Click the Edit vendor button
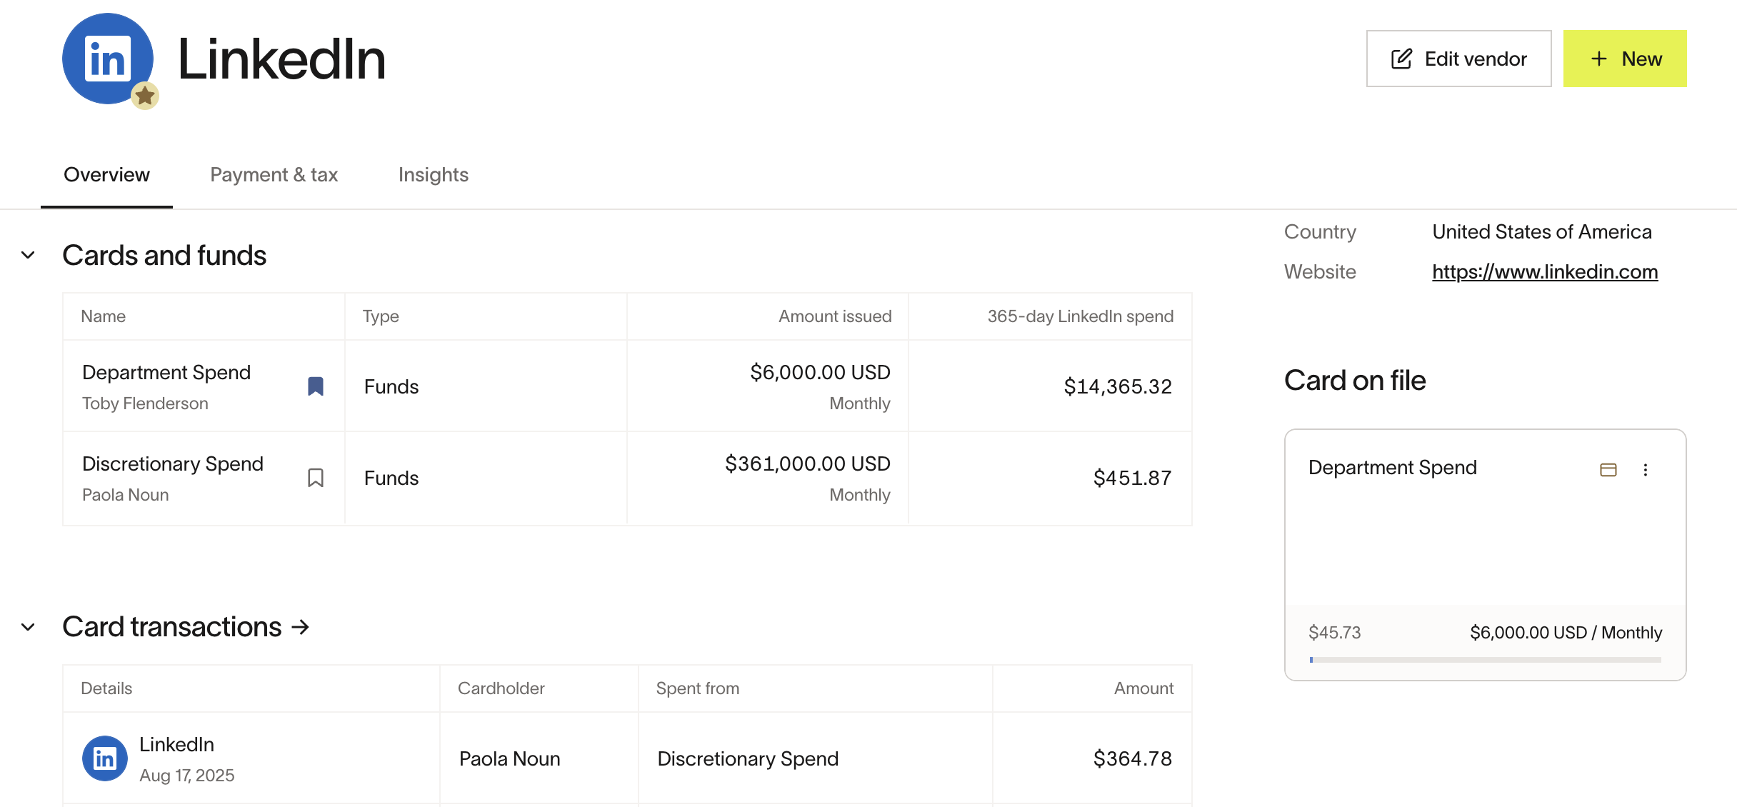This screenshot has width=1737, height=807. [1458, 59]
